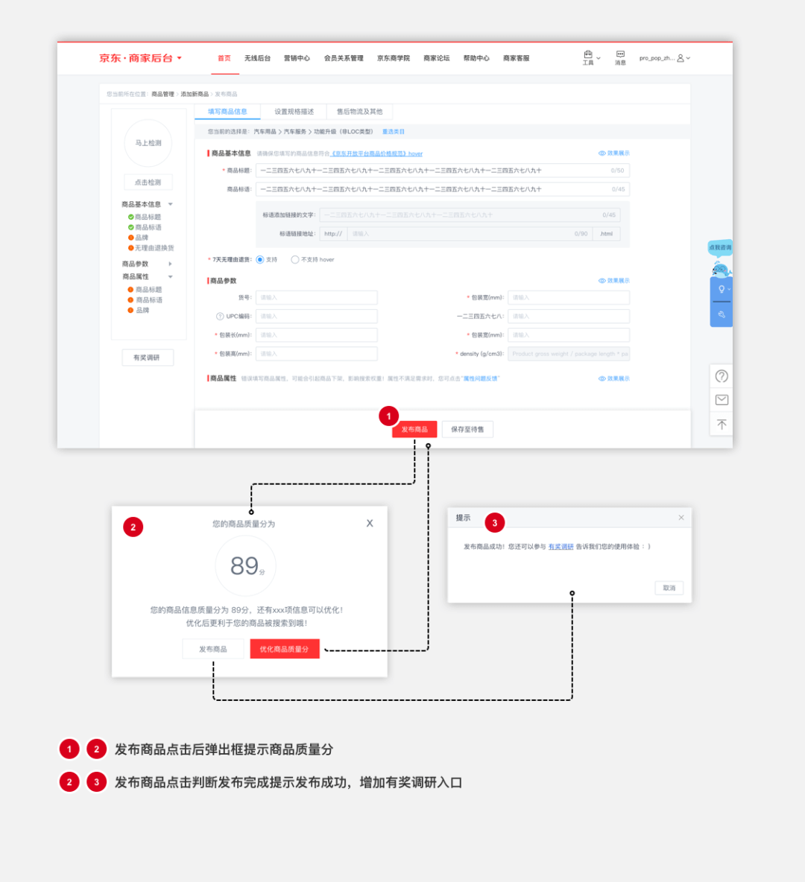The height and width of the screenshot is (882, 805).
Task: Open 营销中心 in top navigation
Action: point(297,58)
